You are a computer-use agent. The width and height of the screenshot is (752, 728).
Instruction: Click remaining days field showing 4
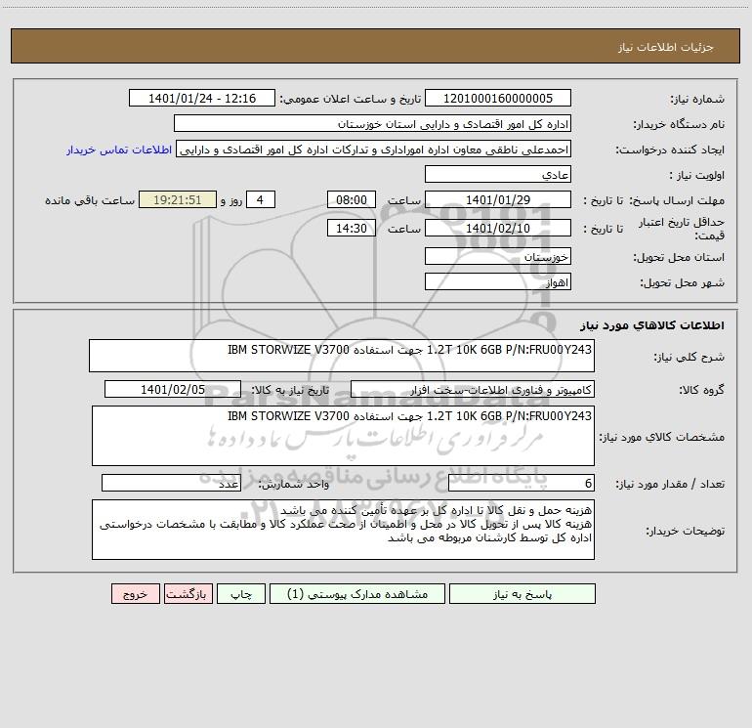(261, 199)
